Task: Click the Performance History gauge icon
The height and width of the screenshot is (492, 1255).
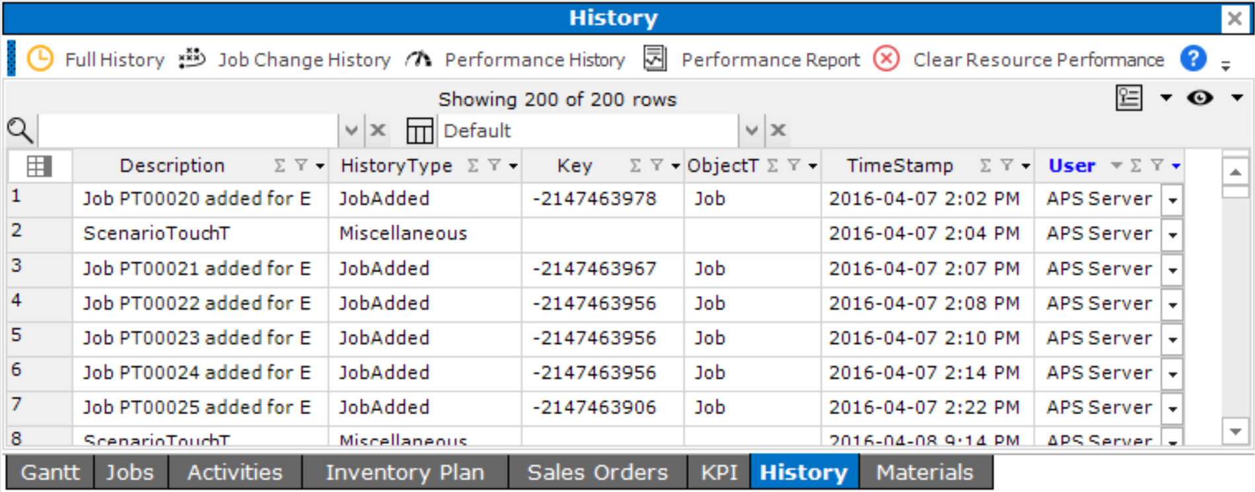Action: pos(418,59)
